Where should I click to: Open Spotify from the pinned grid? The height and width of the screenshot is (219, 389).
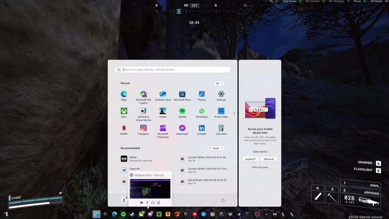[182, 113]
